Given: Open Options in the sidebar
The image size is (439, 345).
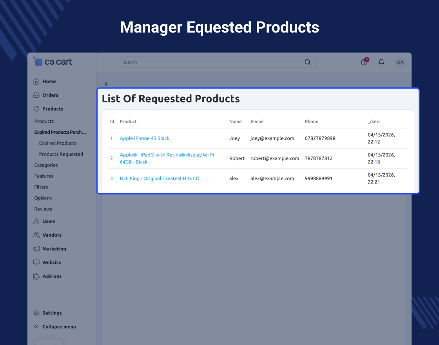Looking at the screenshot, I should pos(43,198).
